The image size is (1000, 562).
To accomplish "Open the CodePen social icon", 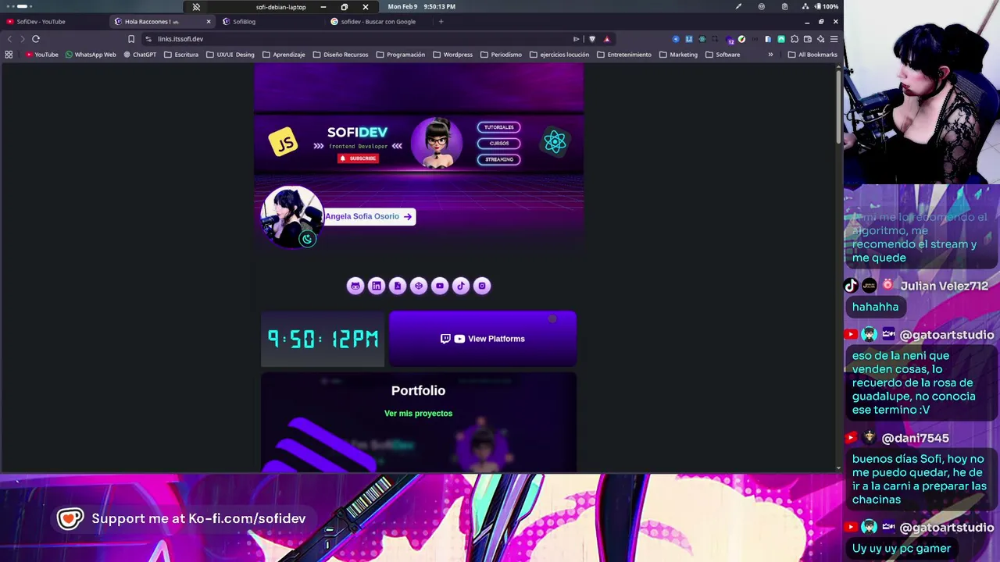I will tap(419, 286).
